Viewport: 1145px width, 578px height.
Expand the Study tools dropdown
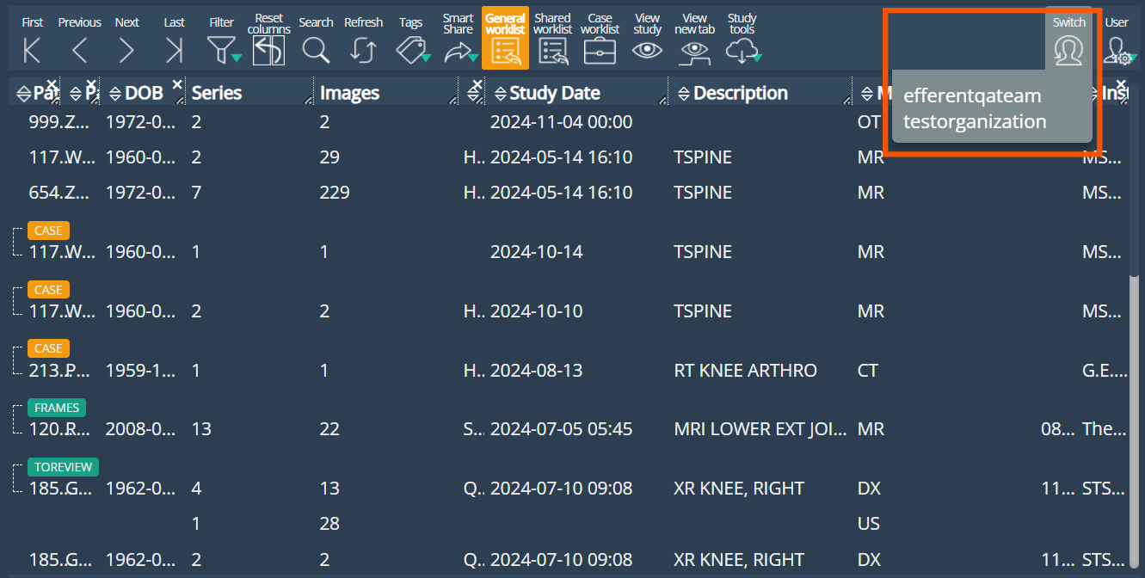[x=742, y=51]
